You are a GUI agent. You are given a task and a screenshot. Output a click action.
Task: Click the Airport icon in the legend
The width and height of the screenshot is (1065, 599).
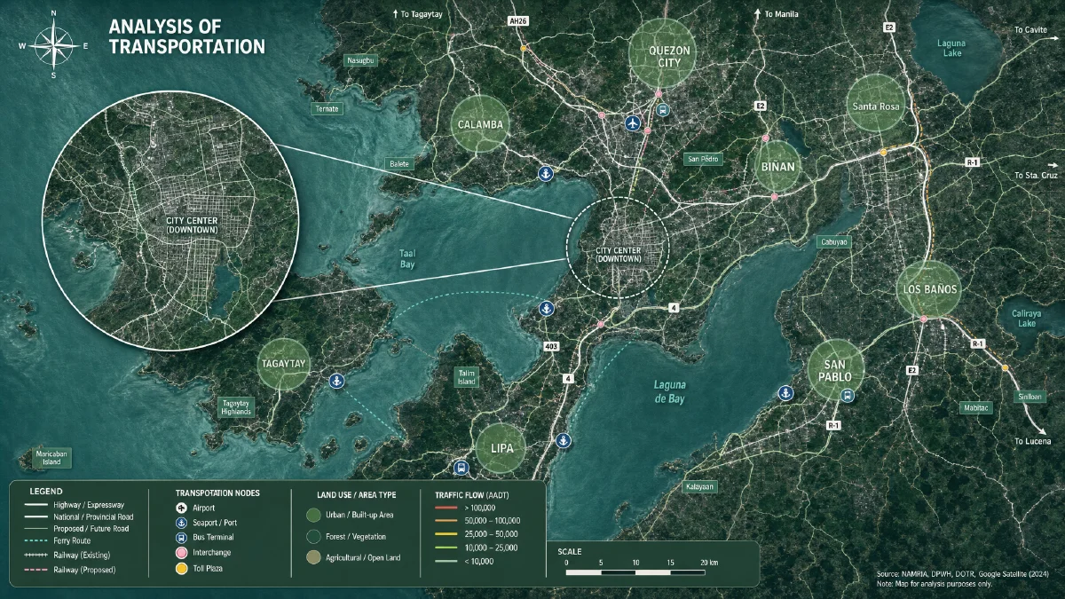(x=181, y=508)
